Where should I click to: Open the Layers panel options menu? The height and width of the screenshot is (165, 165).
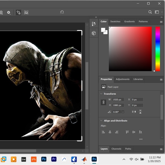click(161, 149)
